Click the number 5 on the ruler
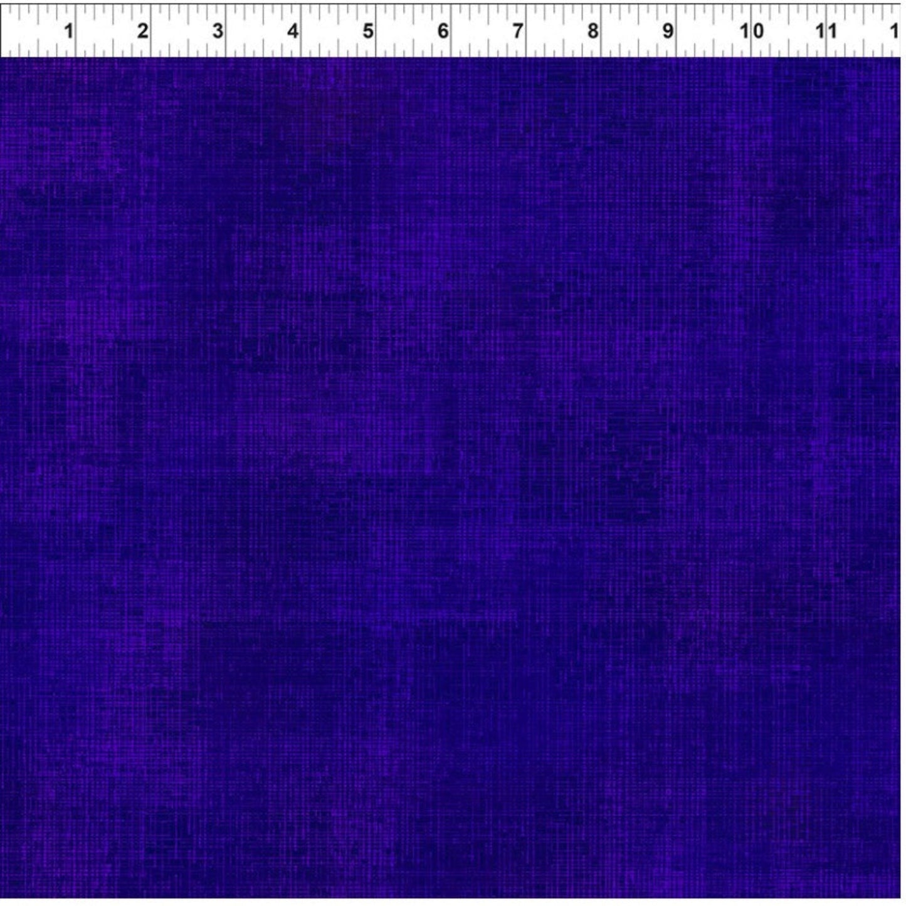The width and height of the screenshot is (906, 906). tap(368, 31)
